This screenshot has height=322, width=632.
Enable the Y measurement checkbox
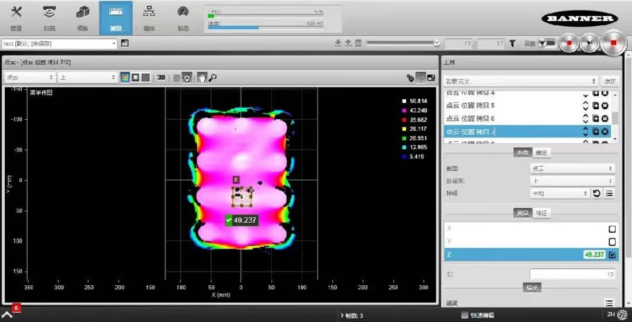click(612, 242)
